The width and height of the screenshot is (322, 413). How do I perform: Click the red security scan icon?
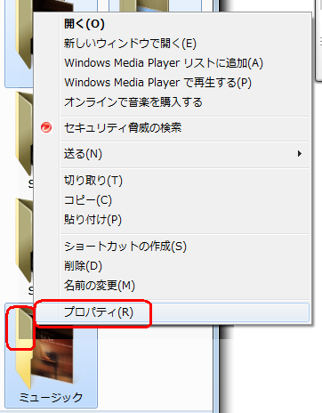click(x=46, y=127)
